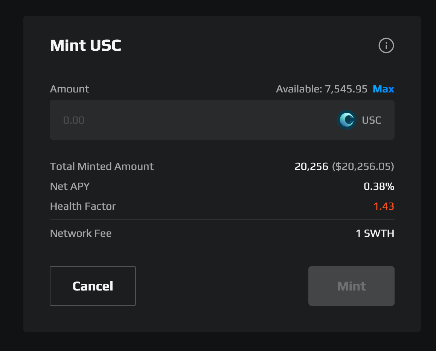The height and width of the screenshot is (351, 436).
Task: Click the Net APY label
Action: click(70, 186)
